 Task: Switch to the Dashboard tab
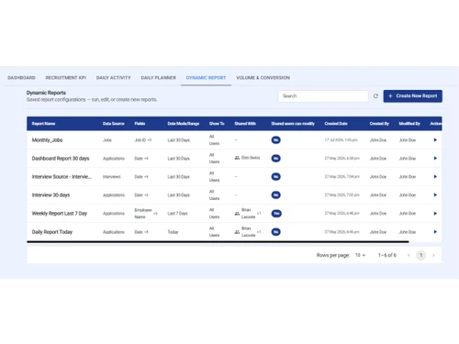(x=21, y=78)
